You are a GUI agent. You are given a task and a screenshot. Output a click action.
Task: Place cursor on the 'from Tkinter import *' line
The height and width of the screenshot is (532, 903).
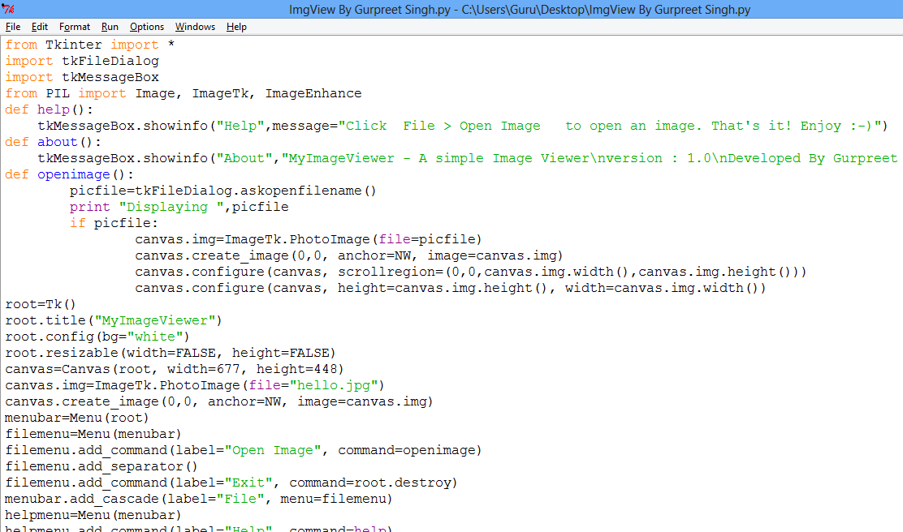pyautogui.click(x=89, y=44)
